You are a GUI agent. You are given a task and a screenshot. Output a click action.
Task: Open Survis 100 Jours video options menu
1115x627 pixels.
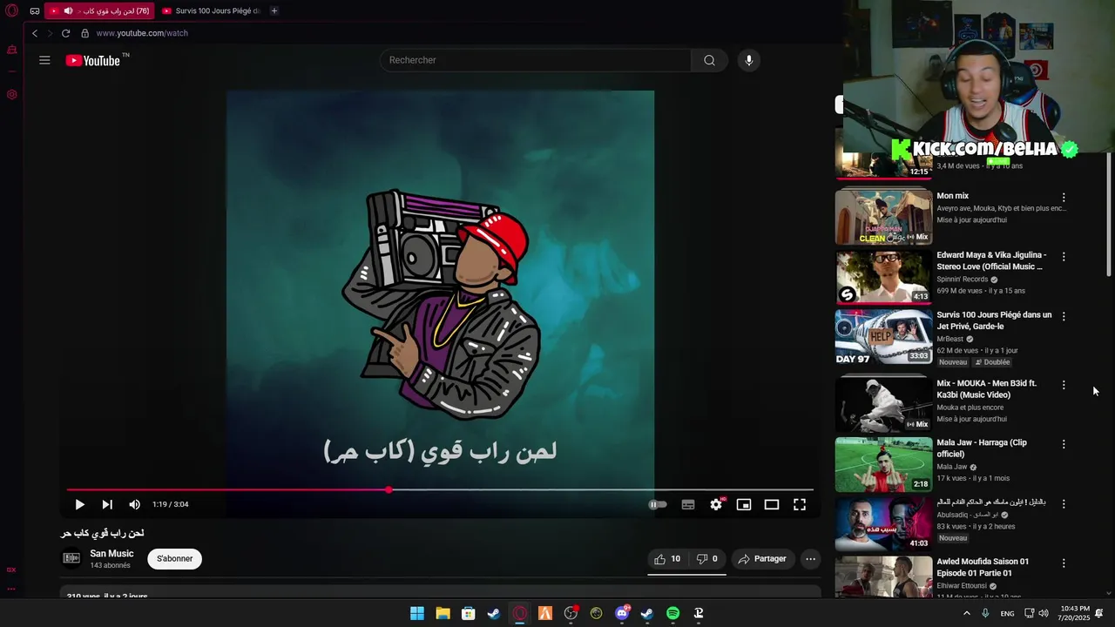(1064, 316)
